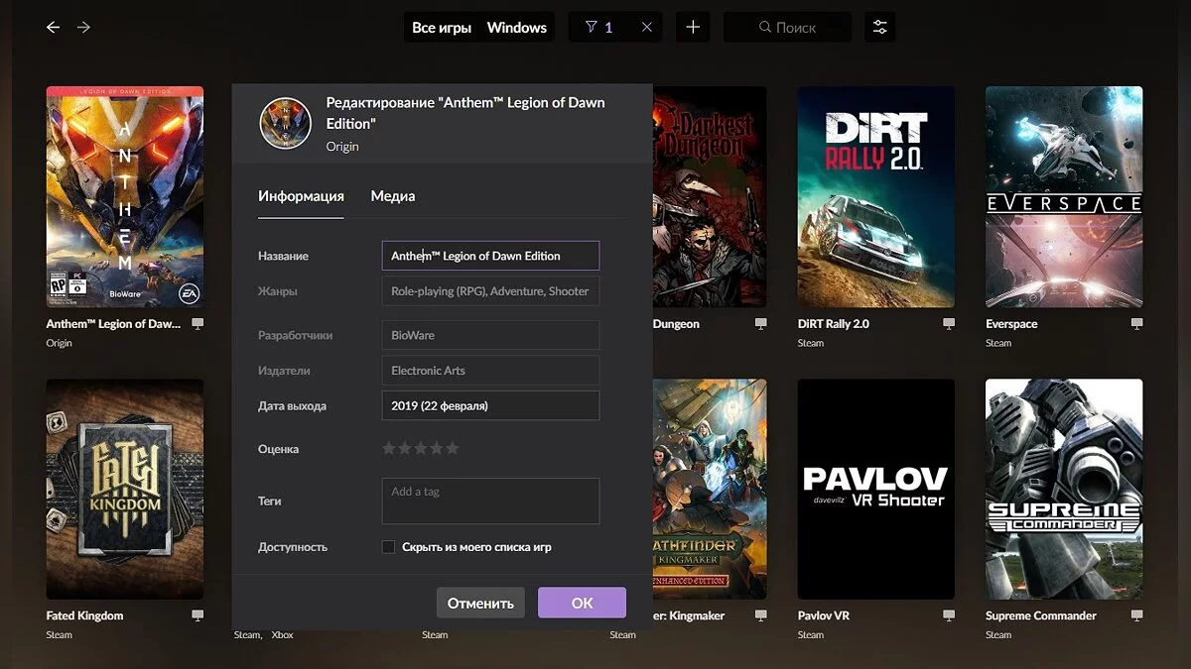
Task: Set rating to five stars
Action: [453, 449]
